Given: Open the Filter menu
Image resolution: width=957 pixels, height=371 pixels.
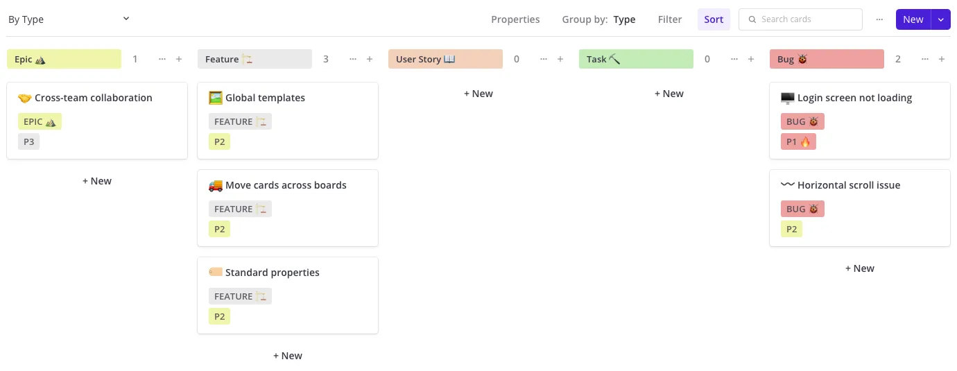Looking at the screenshot, I should [670, 19].
